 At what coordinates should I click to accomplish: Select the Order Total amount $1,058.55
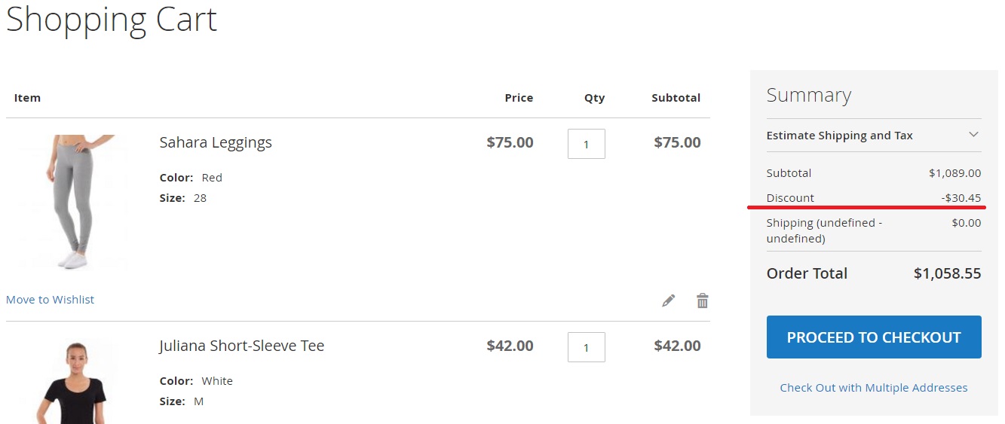click(947, 273)
